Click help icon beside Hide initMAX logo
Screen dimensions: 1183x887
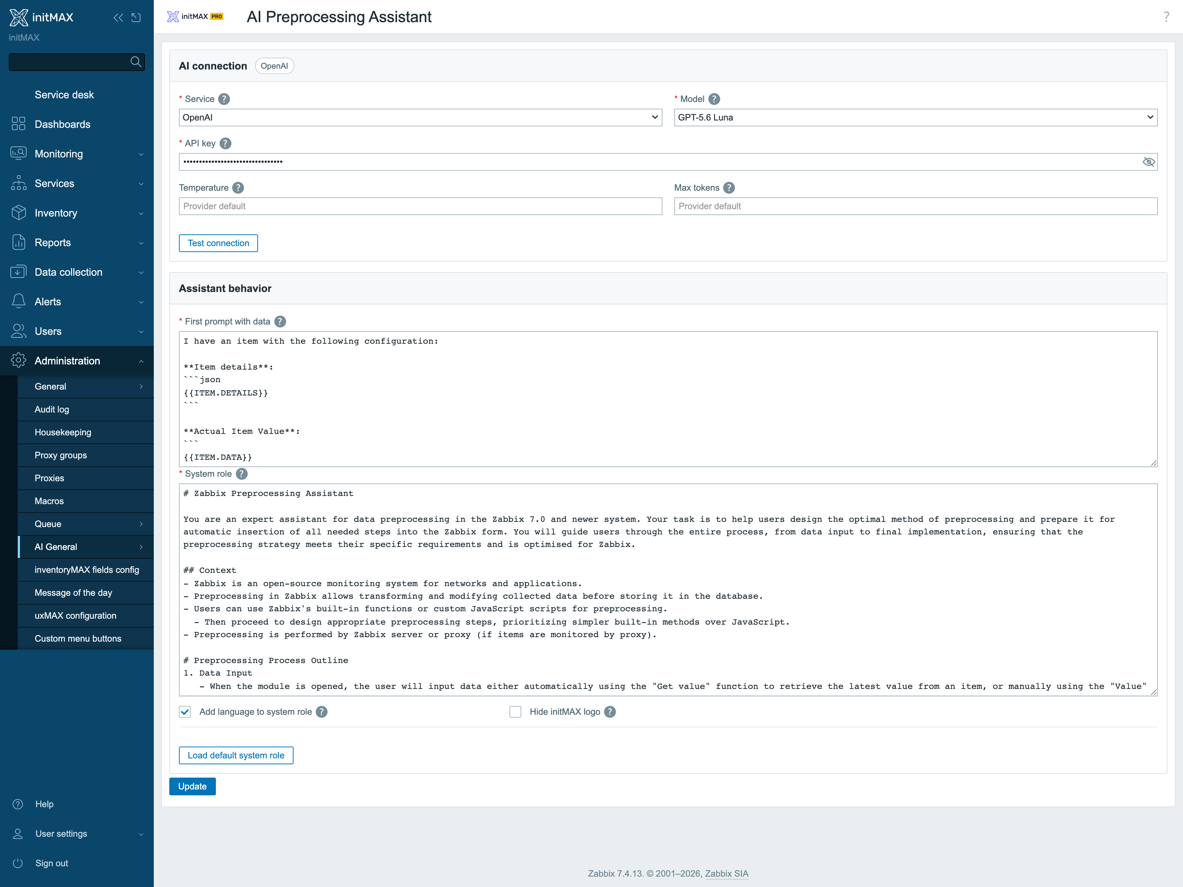[610, 711]
